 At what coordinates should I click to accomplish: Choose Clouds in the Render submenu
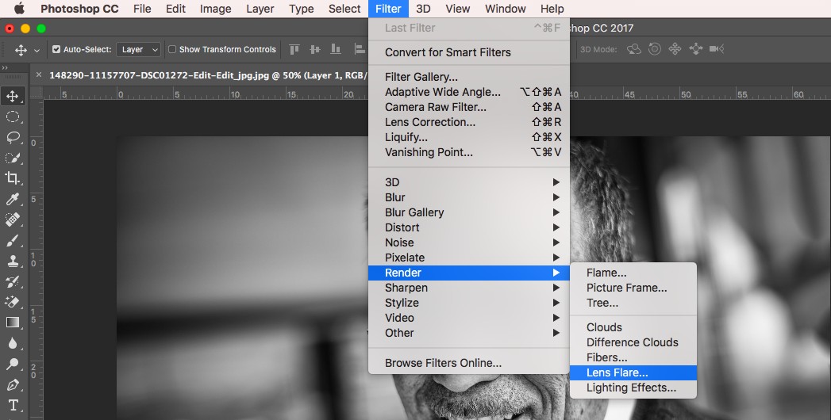click(633, 327)
